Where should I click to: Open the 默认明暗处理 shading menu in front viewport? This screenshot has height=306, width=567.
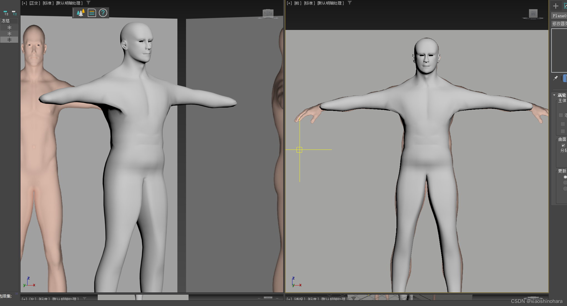point(330,3)
